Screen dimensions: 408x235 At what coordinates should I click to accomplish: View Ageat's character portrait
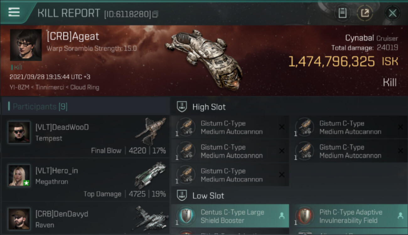point(26,45)
